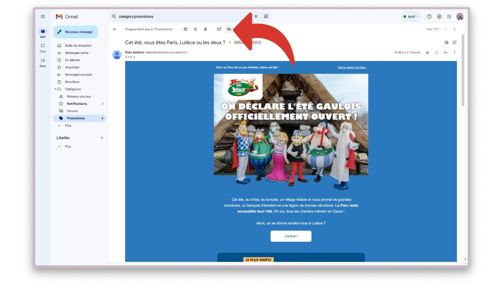Image resolution: width=503 pixels, height=283 pixels.
Task: Click the sender name Parc Astérix
Action: click(134, 53)
